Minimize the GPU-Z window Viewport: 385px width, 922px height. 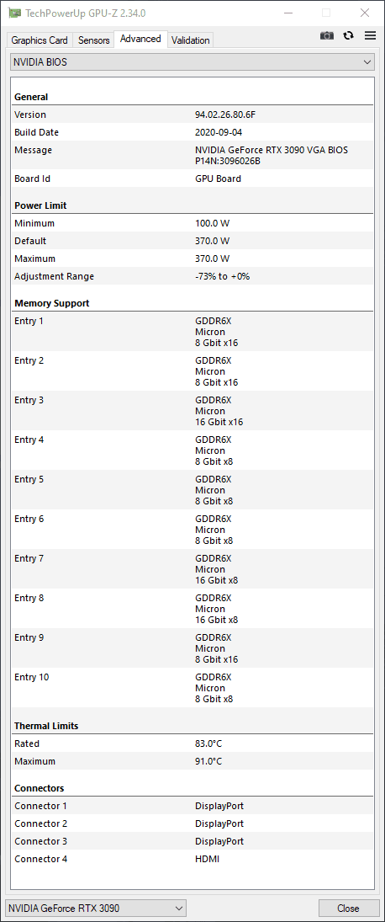pyautogui.click(x=287, y=13)
